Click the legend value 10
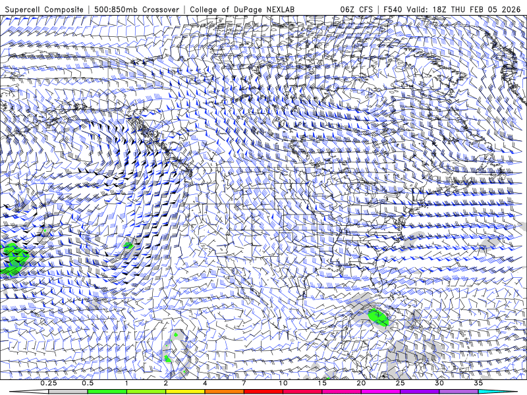Viewport: 527px width, 395px height. click(x=283, y=383)
